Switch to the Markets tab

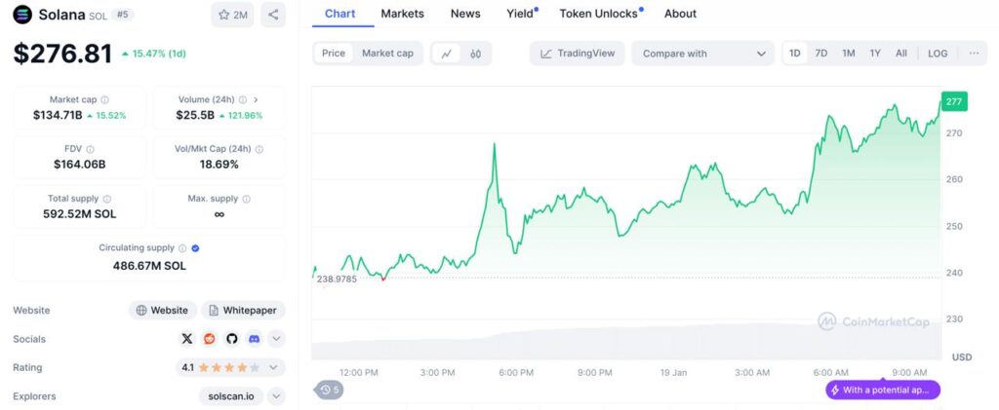tap(402, 14)
